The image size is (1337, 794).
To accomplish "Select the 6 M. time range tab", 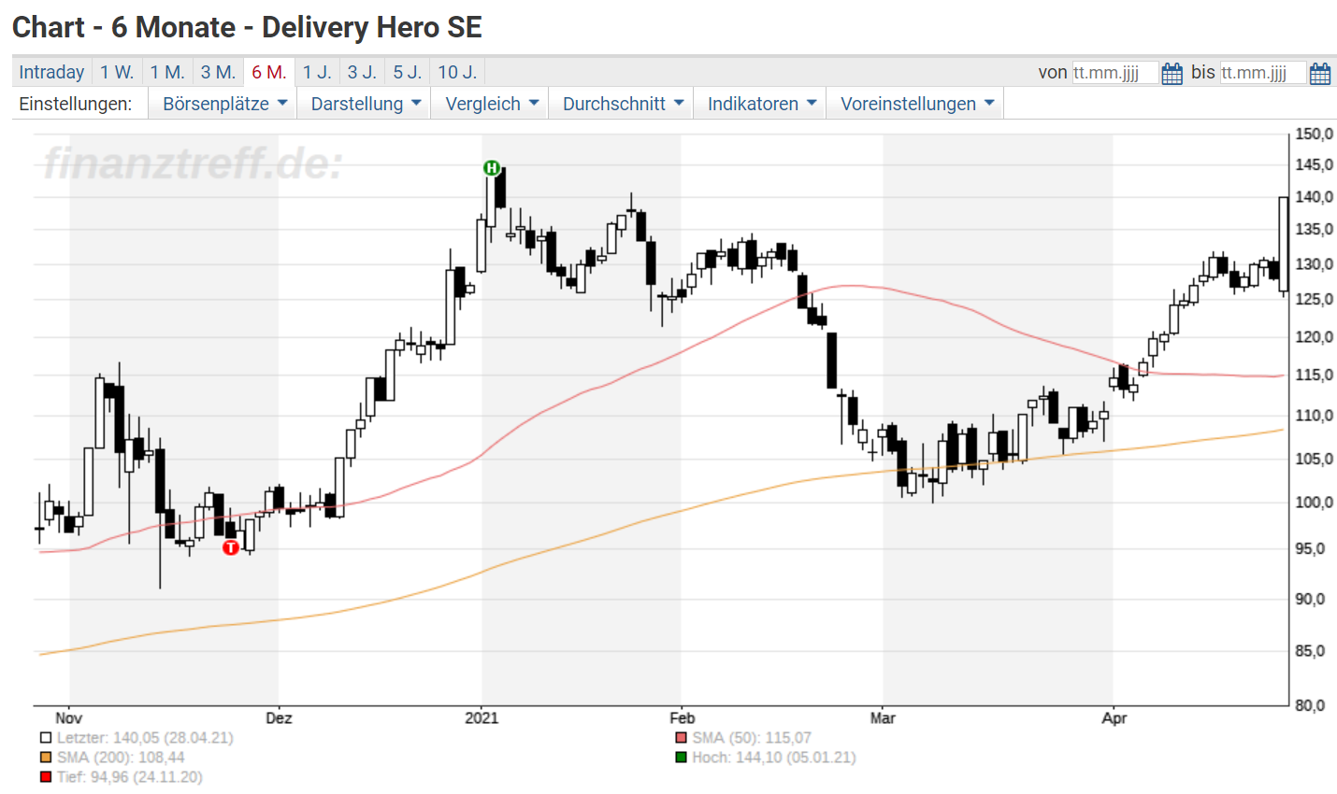I will point(269,72).
